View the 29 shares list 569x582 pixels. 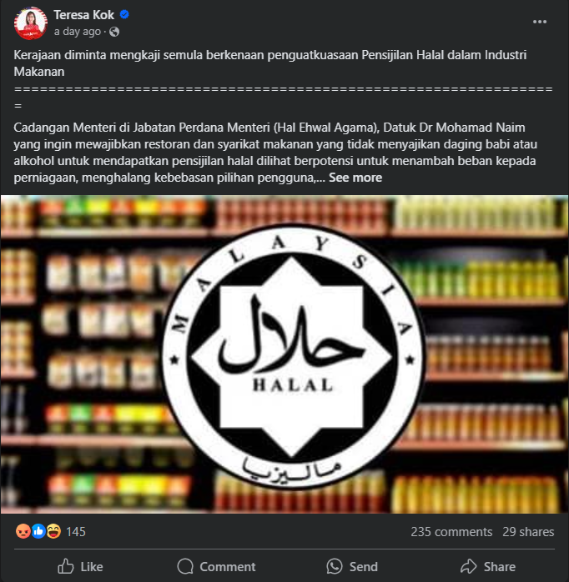(528, 532)
